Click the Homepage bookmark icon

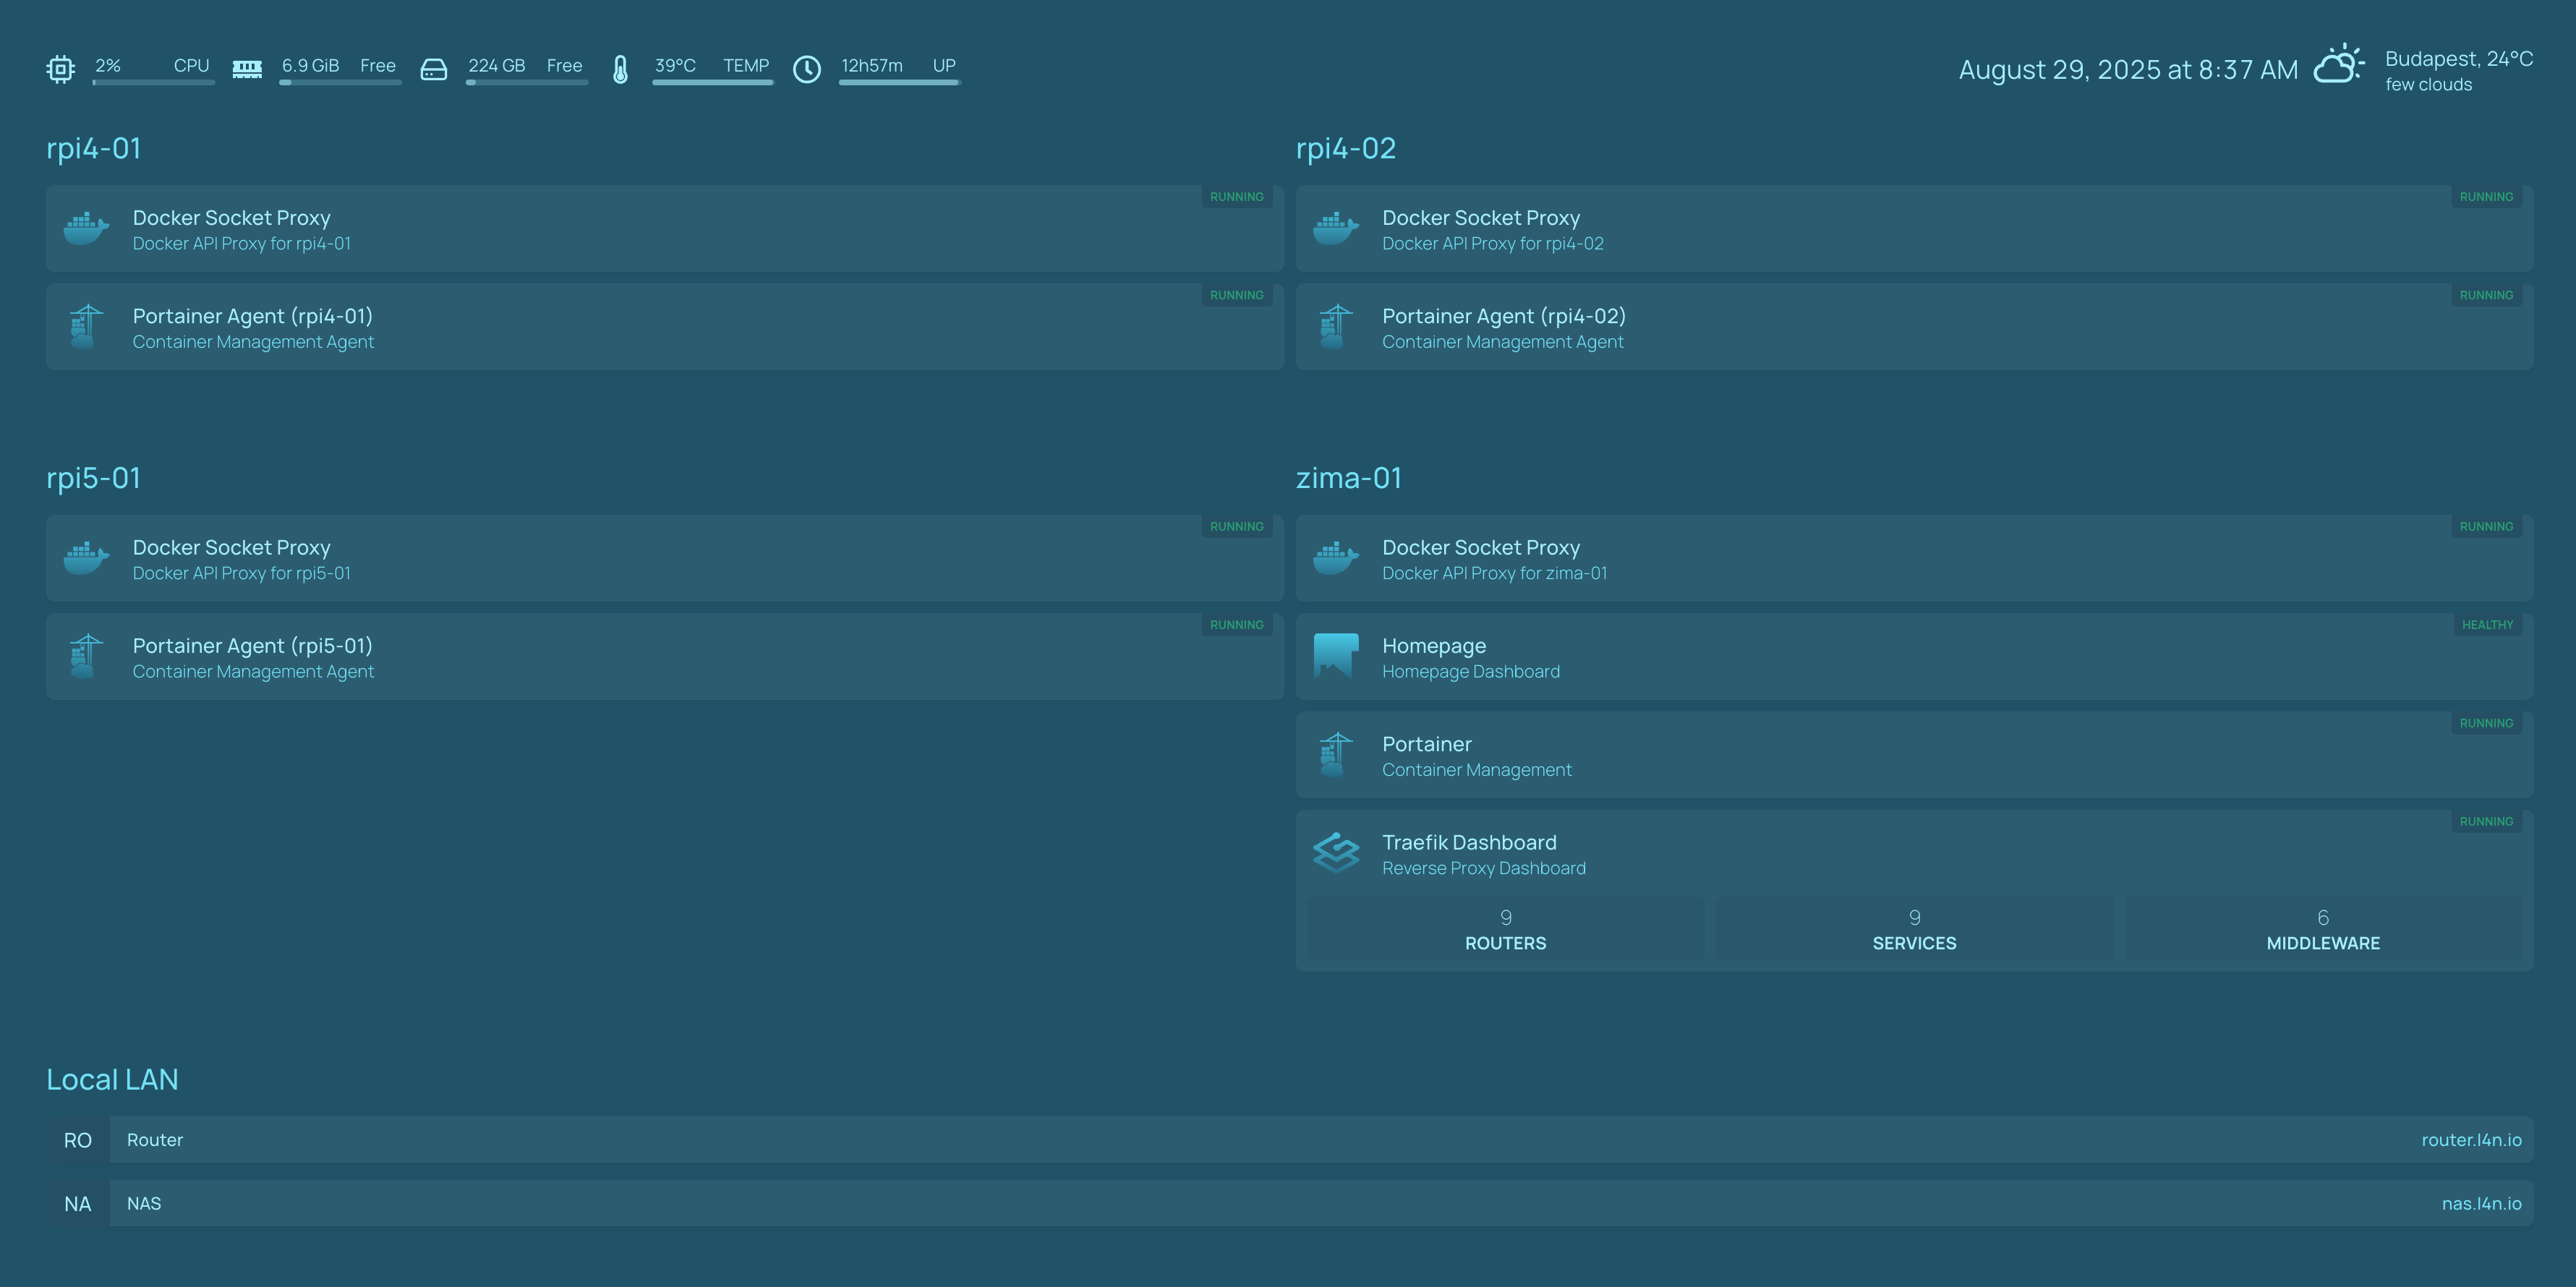[1336, 657]
